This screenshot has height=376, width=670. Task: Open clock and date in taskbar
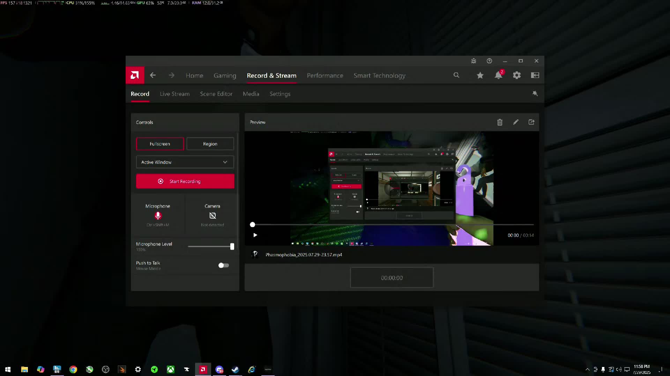[641, 369]
